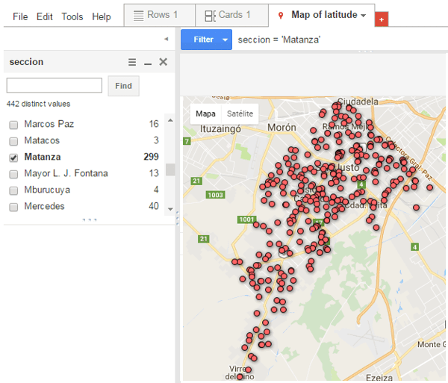Open the File menu
Image resolution: width=448 pixels, height=383 pixels.
[x=20, y=16]
